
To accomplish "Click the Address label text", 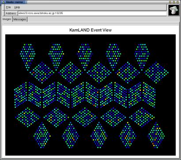I will coord(11,13).
